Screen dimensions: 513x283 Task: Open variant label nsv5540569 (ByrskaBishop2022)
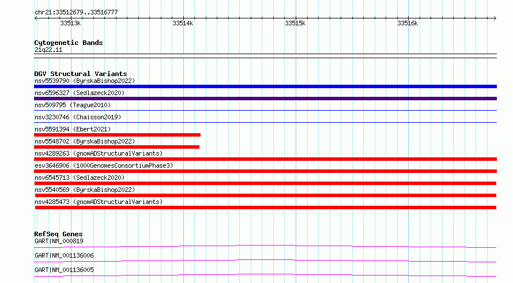pos(85,190)
